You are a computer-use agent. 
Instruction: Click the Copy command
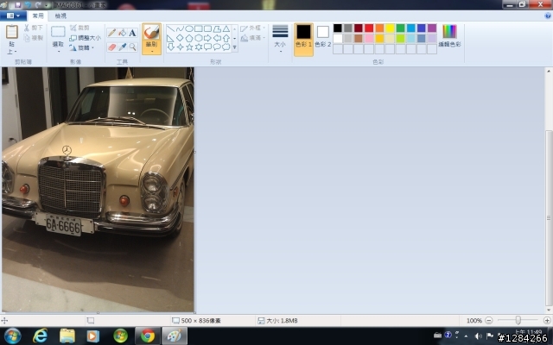coord(34,38)
